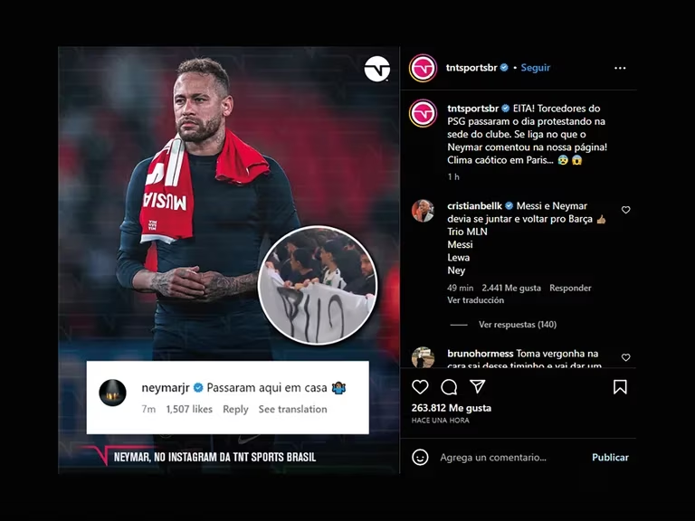Open comments via speech bubble icon

pyautogui.click(x=449, y=387)
